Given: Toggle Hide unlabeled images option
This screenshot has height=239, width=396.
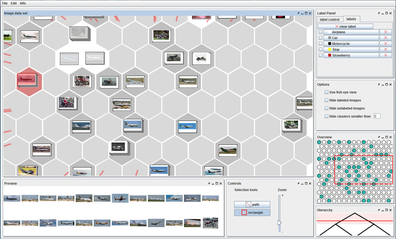Looking at the screenshot, I should coord(326,108).
